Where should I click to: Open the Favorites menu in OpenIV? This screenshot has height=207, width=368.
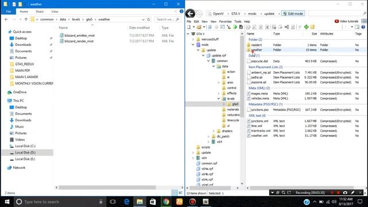(x=225, y=21)
